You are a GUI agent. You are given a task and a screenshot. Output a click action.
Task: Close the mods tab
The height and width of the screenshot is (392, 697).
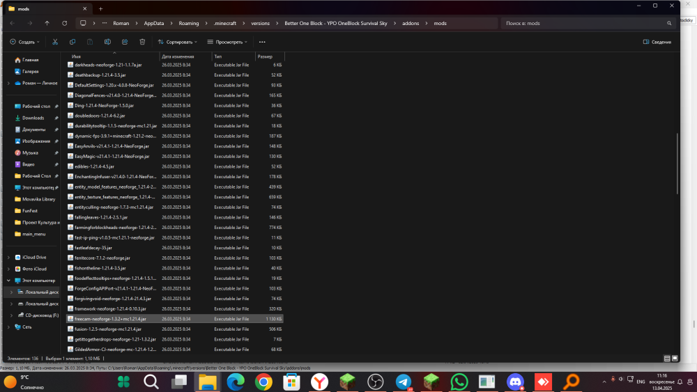tap(85, 8)
